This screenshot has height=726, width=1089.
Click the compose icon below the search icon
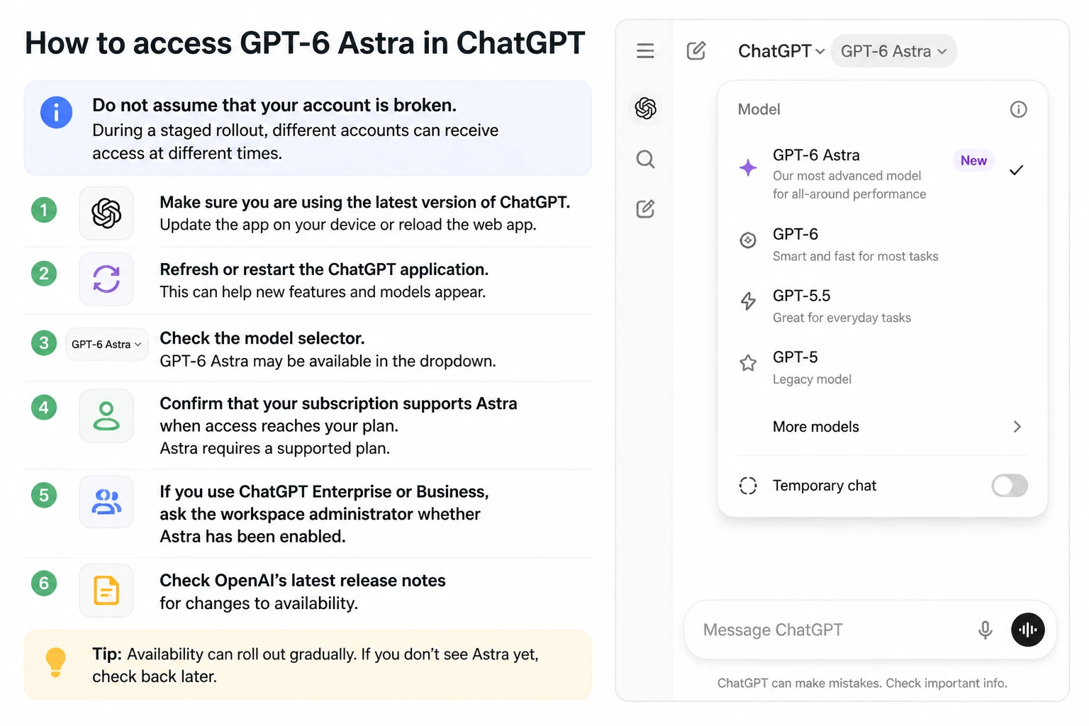coord(645,209)
